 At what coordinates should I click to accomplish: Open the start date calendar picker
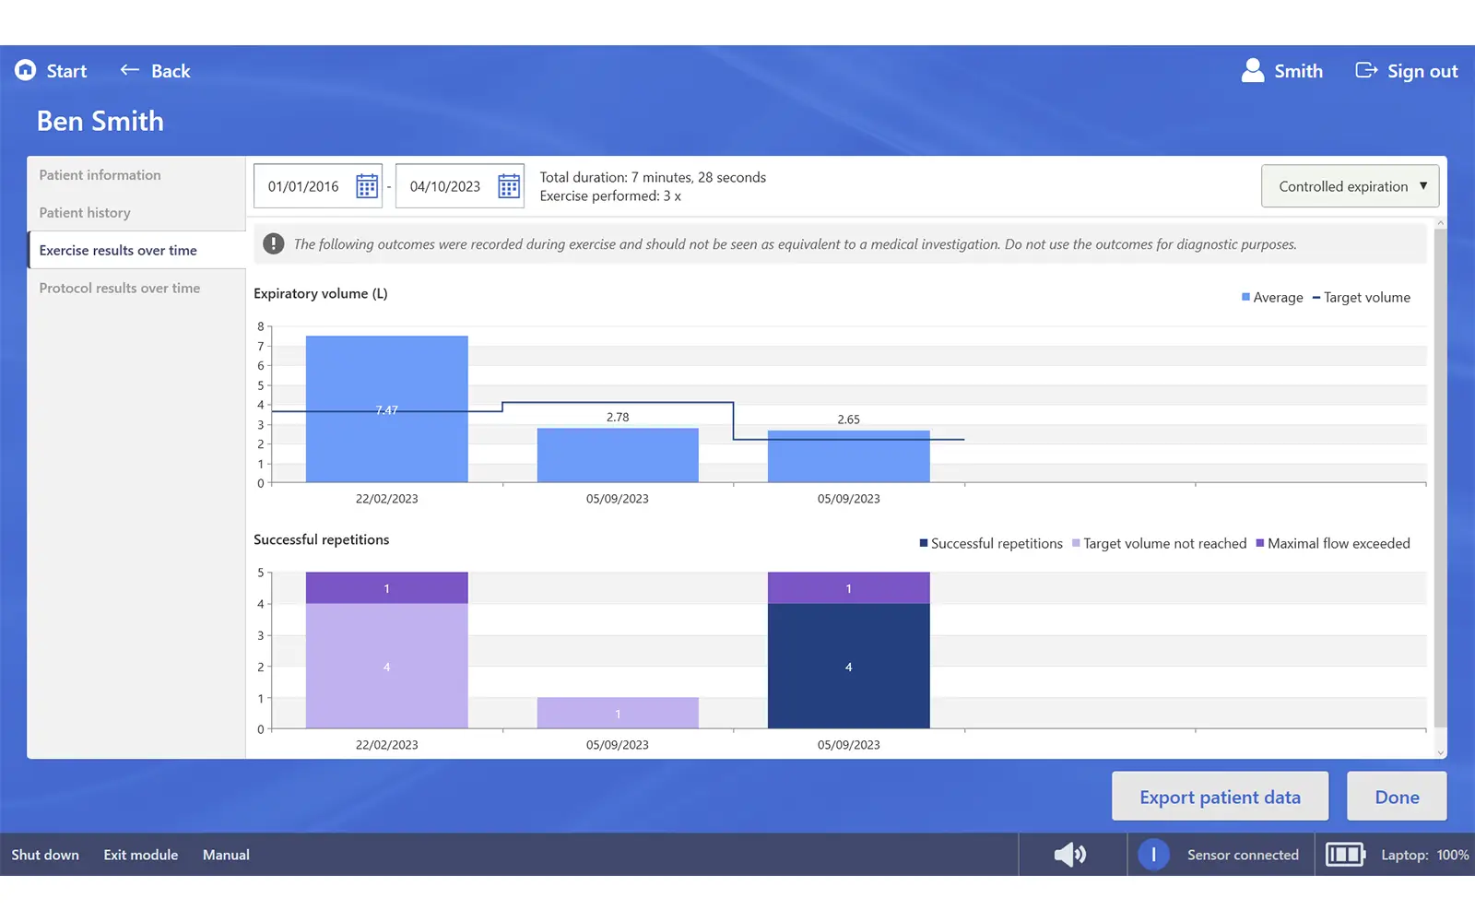tap(367, 186)
